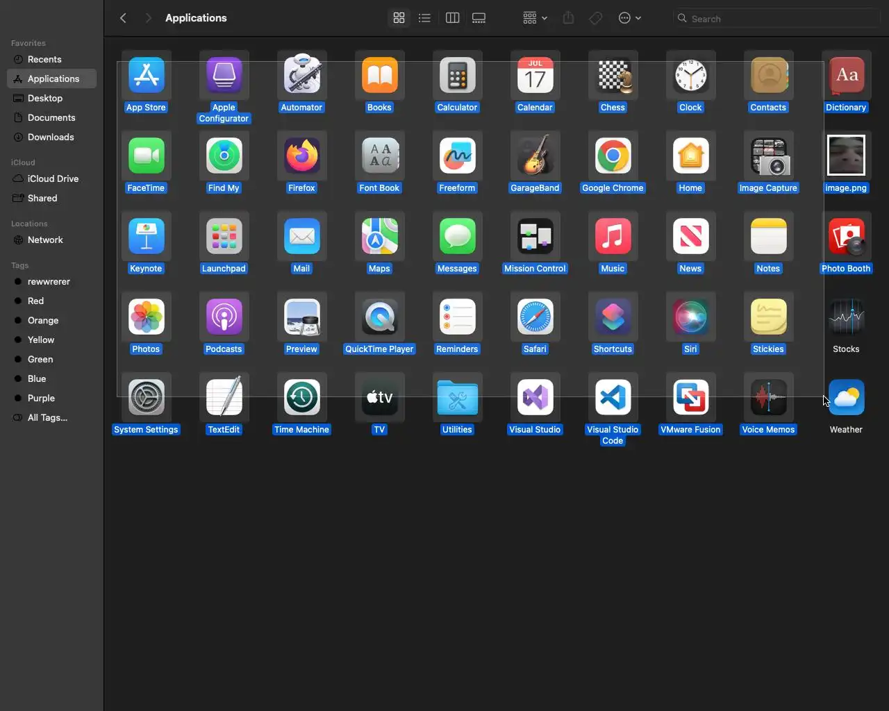Select the Voice Memos icon

768,397
